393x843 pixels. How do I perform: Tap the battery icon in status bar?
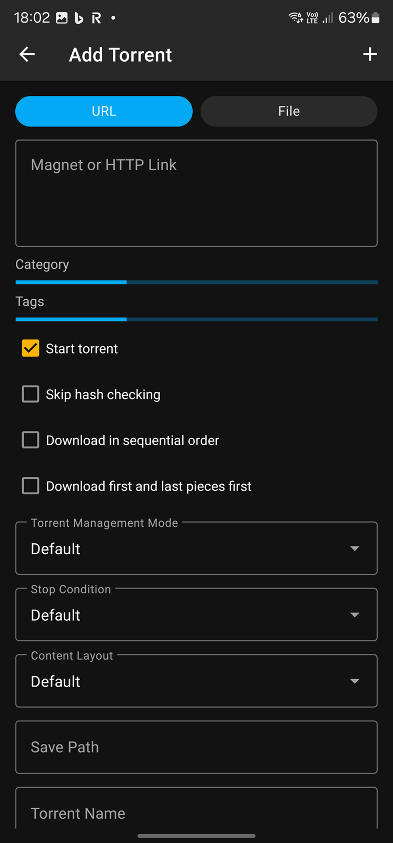tap(376, 18)
